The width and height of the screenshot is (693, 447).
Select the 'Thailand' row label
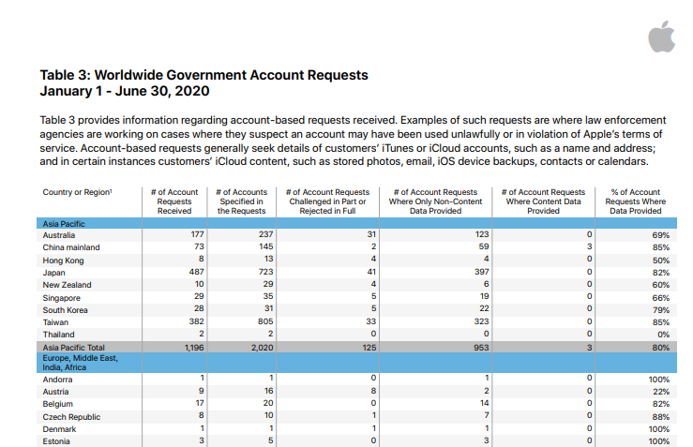tap(58, 335)
